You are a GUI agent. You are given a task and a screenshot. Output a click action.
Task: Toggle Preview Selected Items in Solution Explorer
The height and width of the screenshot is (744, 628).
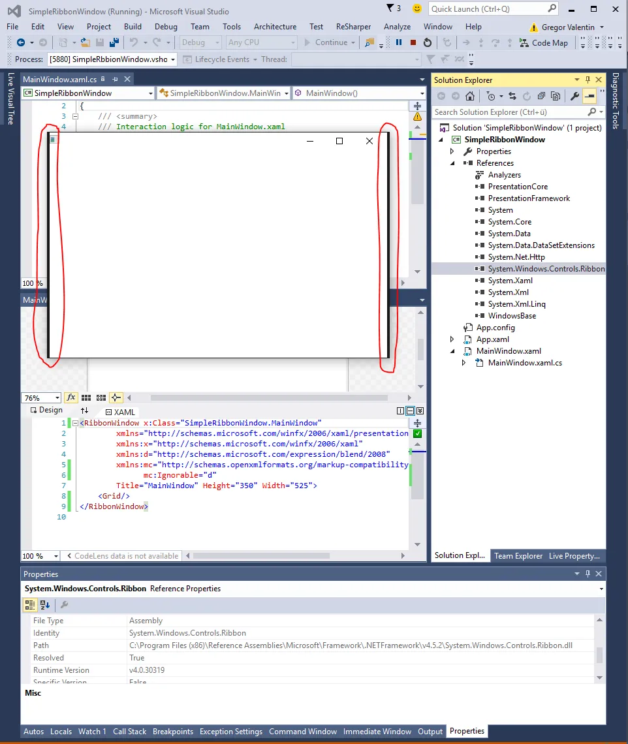589,97
